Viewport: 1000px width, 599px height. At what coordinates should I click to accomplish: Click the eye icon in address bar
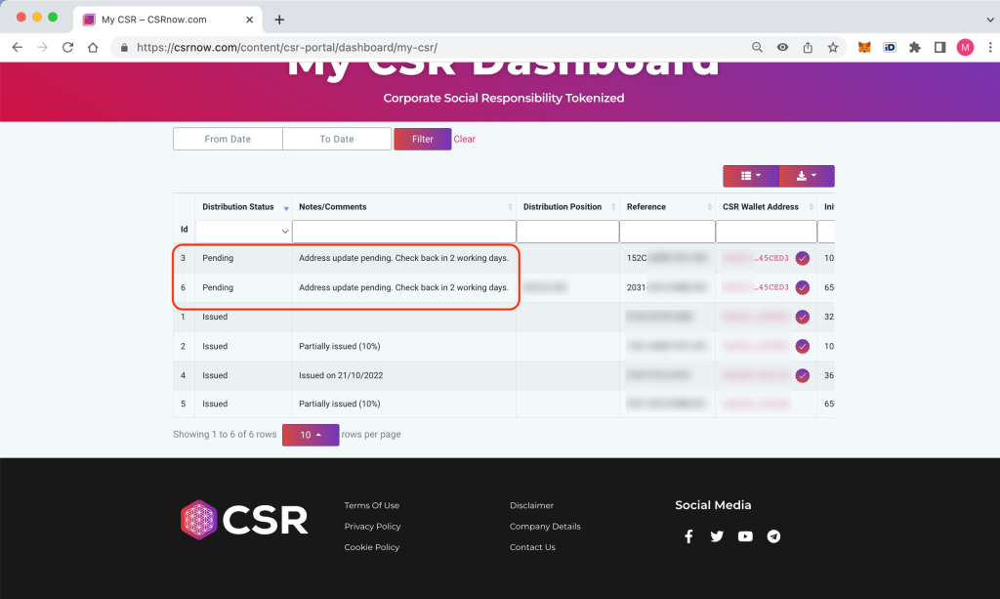[x=782, y=47]
